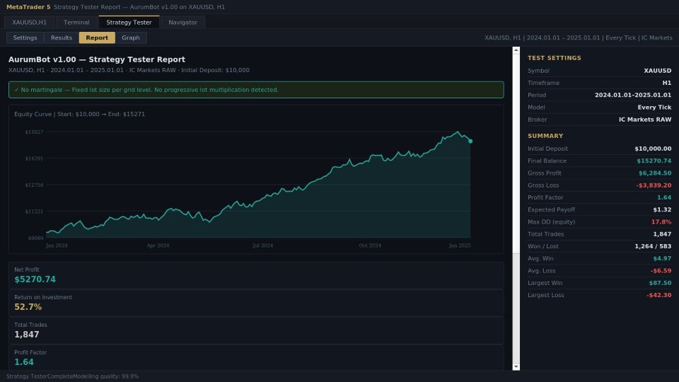Click the Modelling quality status bar text
The image size is (679, 382).
pos(105,376)
